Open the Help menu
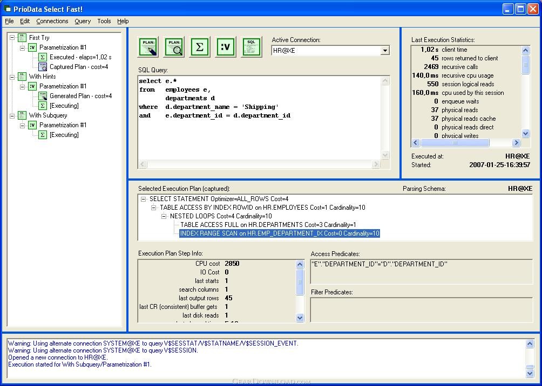Viewport: 542px width, 386px height. coord(123,21)
